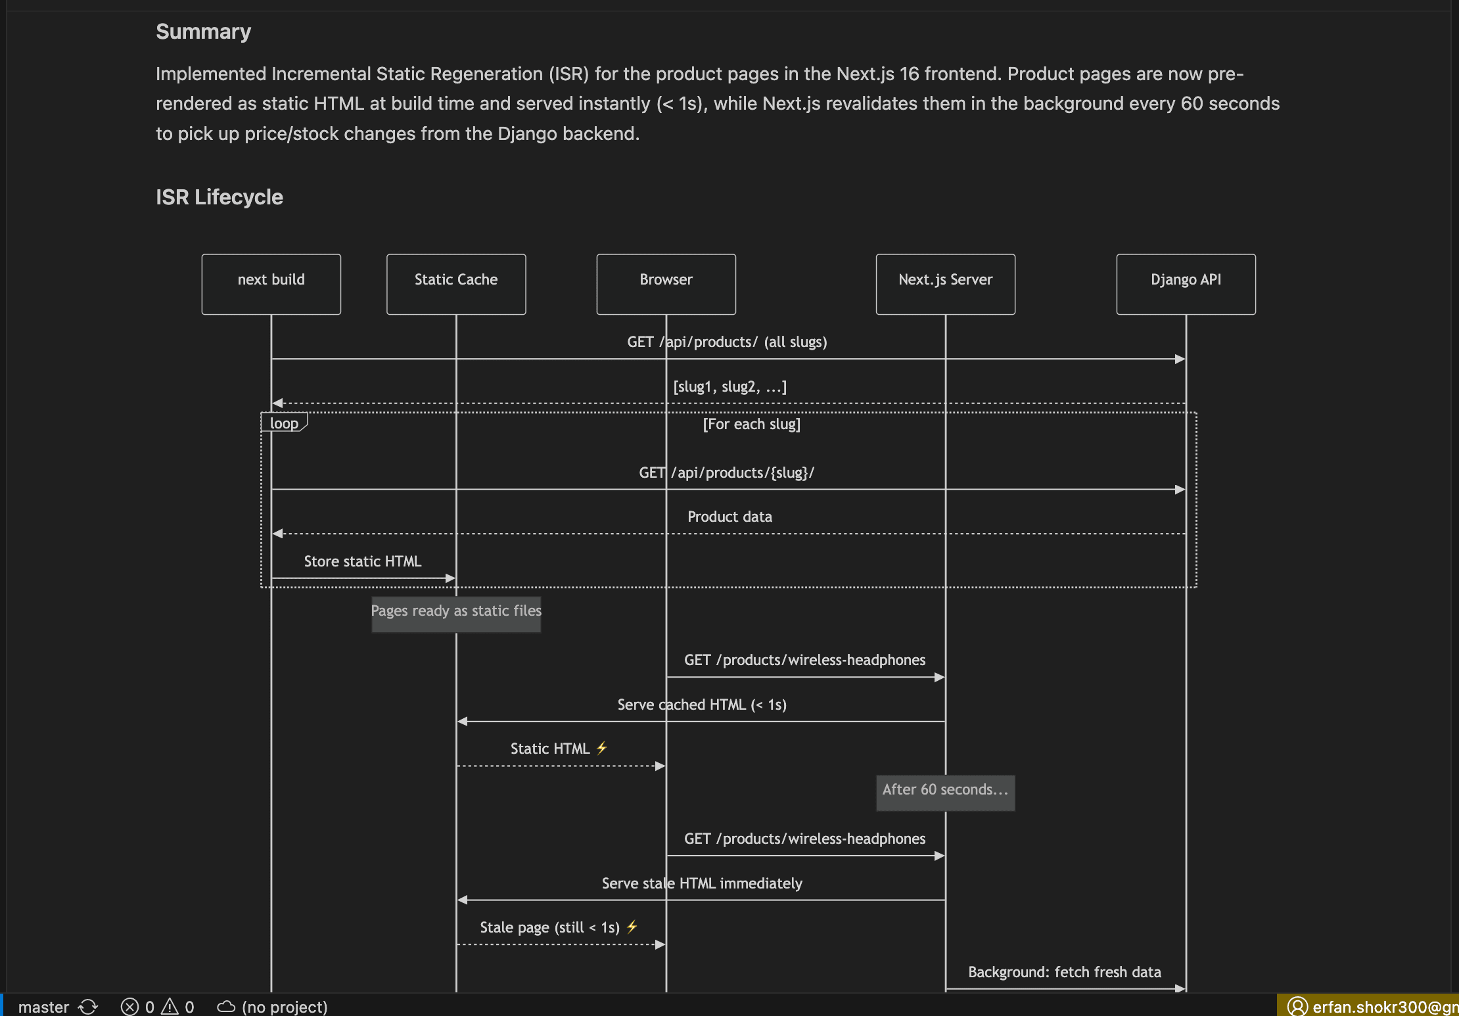Click the '[slug1, slug2, ...]' response label

pos(729,386)
